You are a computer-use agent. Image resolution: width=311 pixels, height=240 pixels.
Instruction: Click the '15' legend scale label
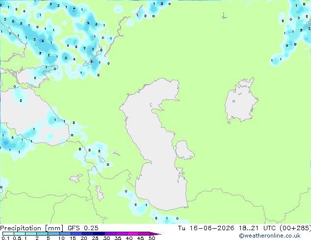(x=73, y=238)
